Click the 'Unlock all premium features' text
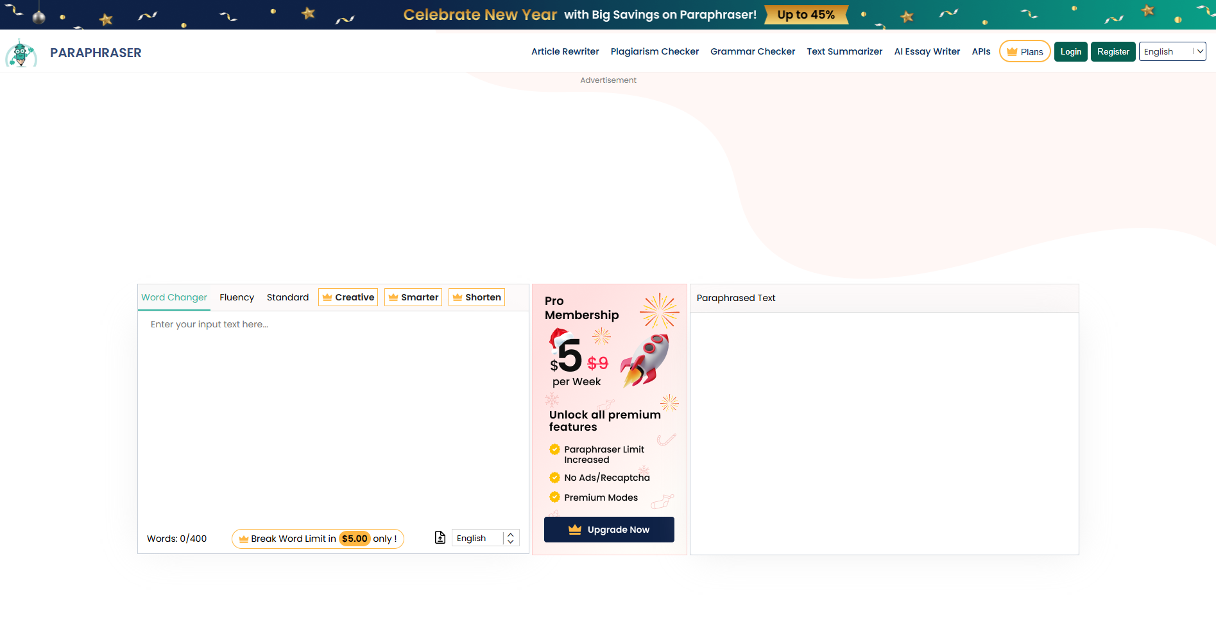The width and height of the screenshot is (1216, 631). pyautogui.click(x=605, y=420)
